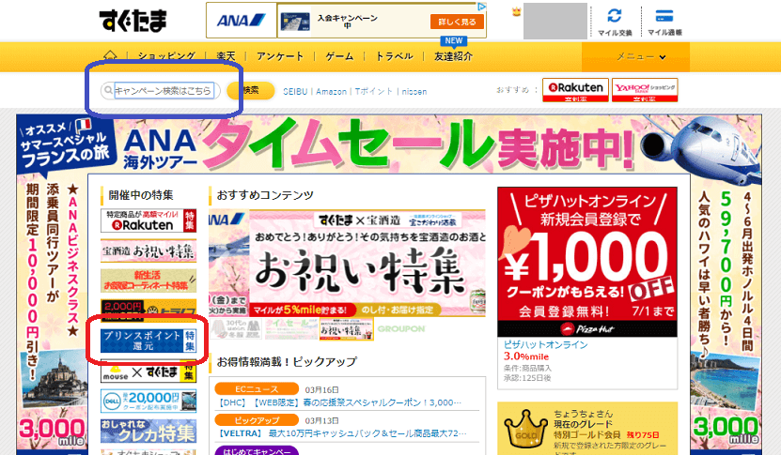Viewport: 781px width, 455px height.
Task: Select the タイムセール carousel thumbnail
Action: 291,329
